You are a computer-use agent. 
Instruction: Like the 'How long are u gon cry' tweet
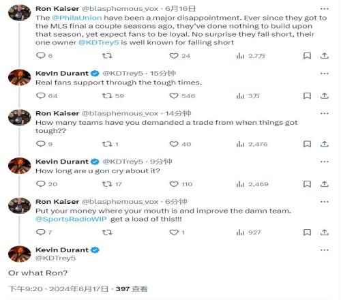(174, 184)
